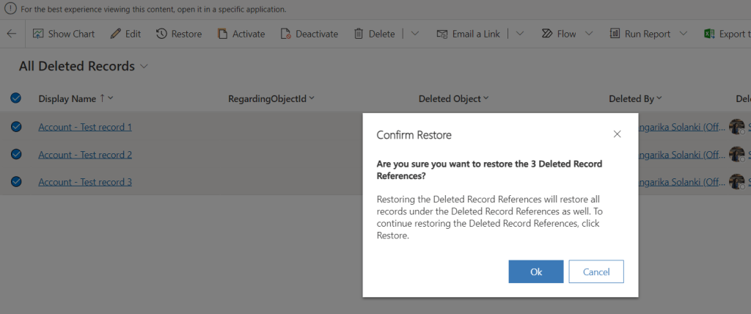Click the Activate toolbar icon

tap(222, 34)
